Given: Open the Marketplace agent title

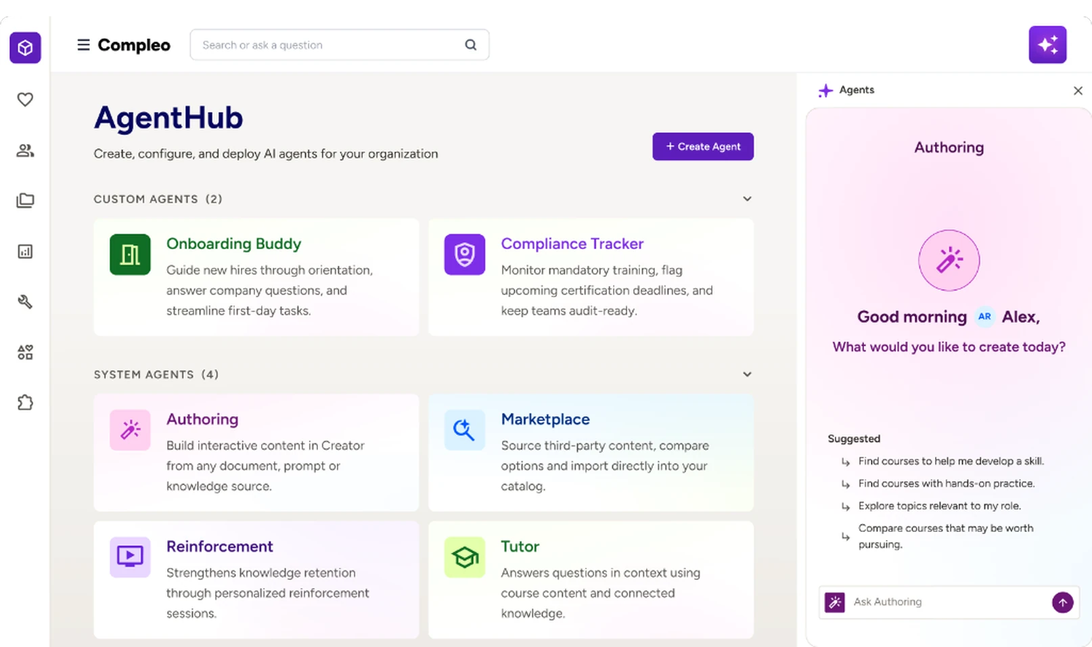Looking at the screenshot, I should [x=545, y=419].
